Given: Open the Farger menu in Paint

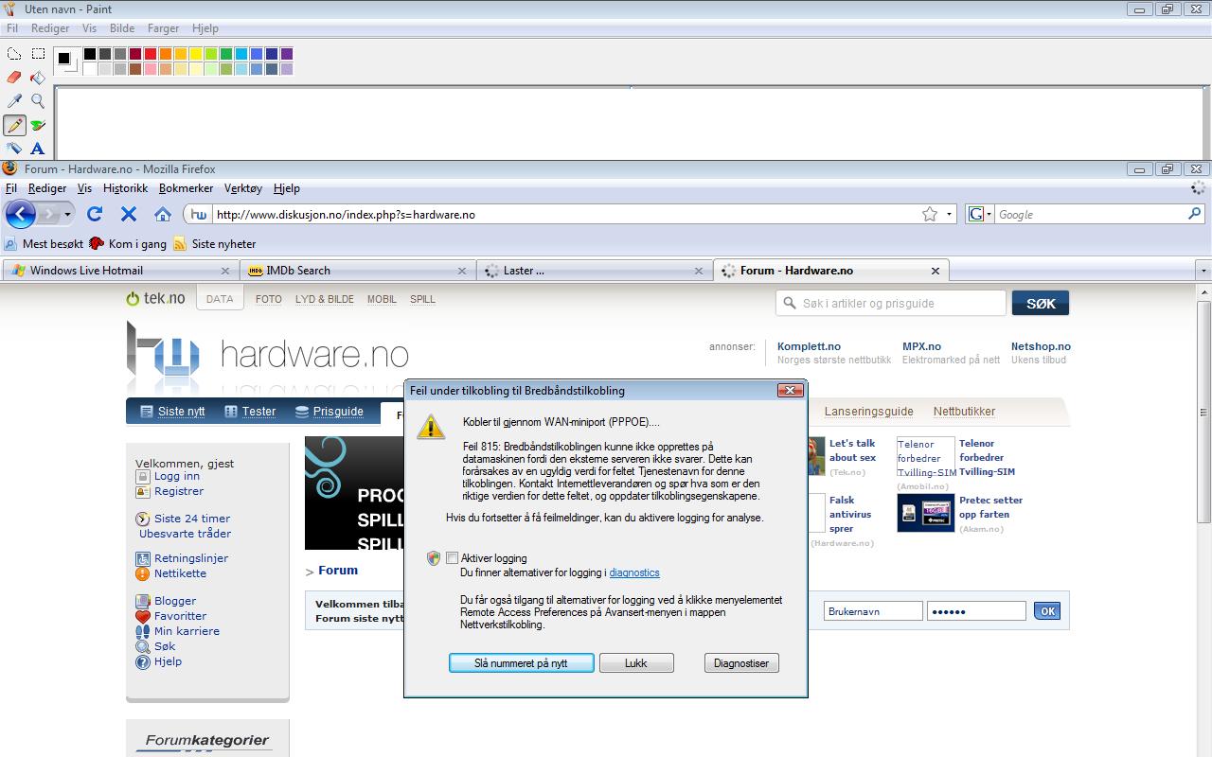Looking at the screenshot, I should tap(164, 28).
